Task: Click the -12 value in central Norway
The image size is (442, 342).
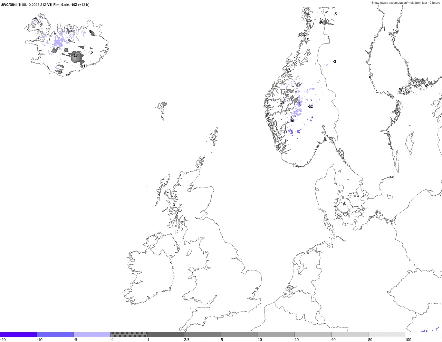Action: tap(310, 106)
